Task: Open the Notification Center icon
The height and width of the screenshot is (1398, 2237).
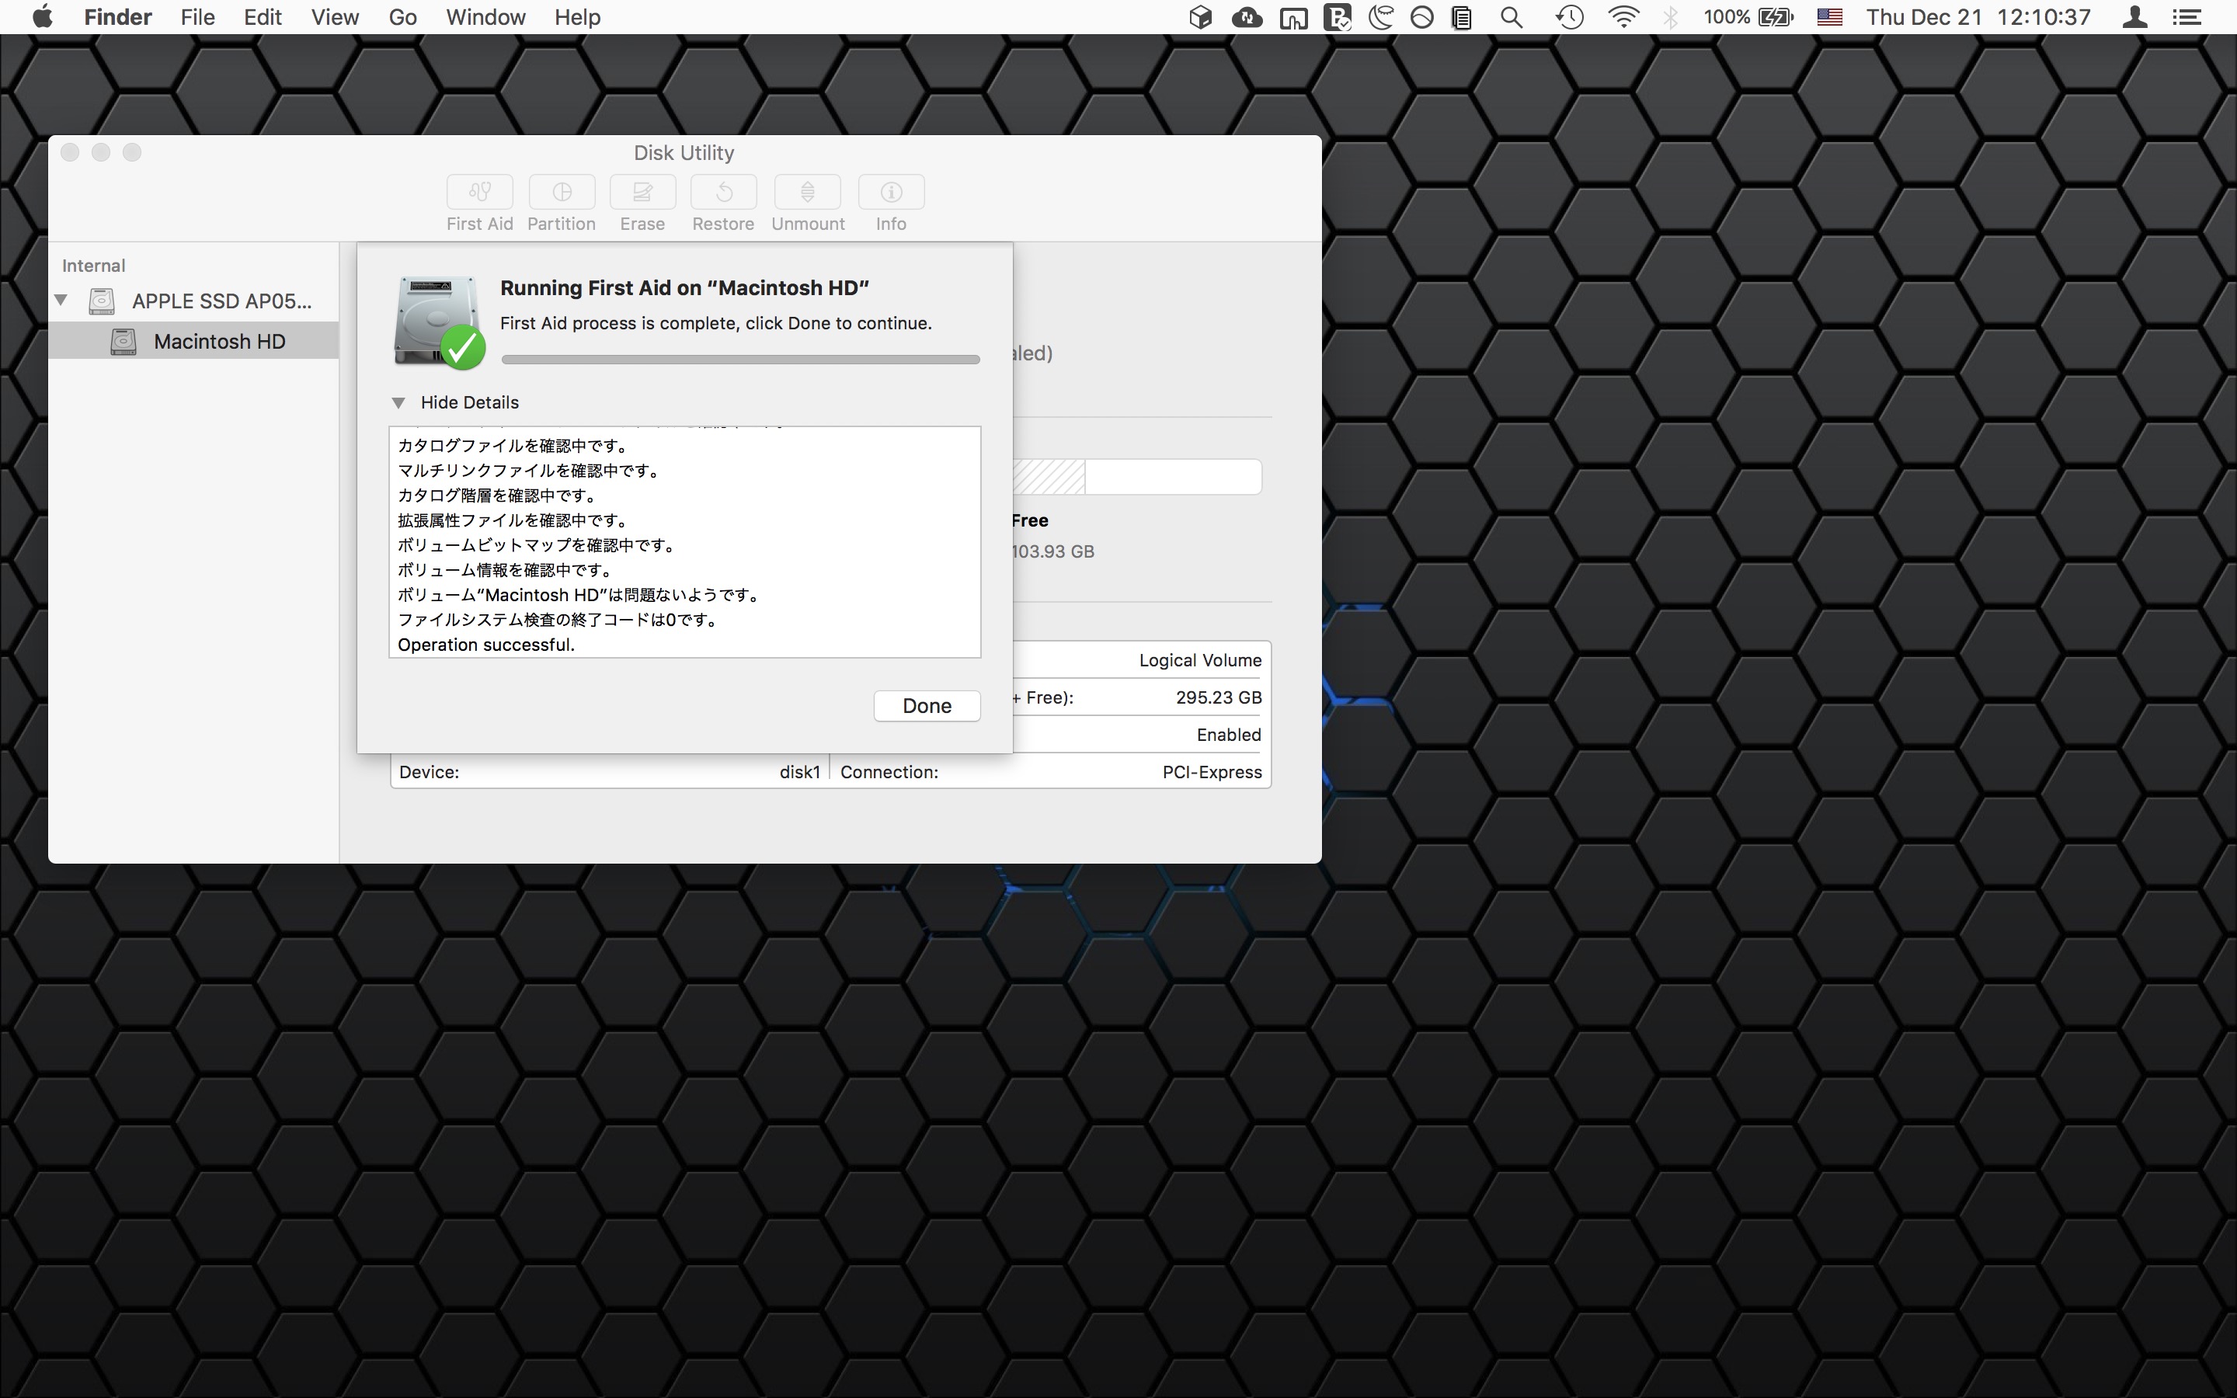Action: coord(2187,18)
